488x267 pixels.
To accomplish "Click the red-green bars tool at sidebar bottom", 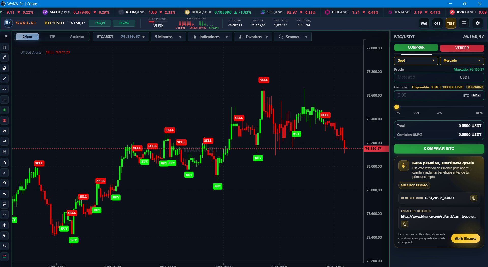I will coord(4,257).
